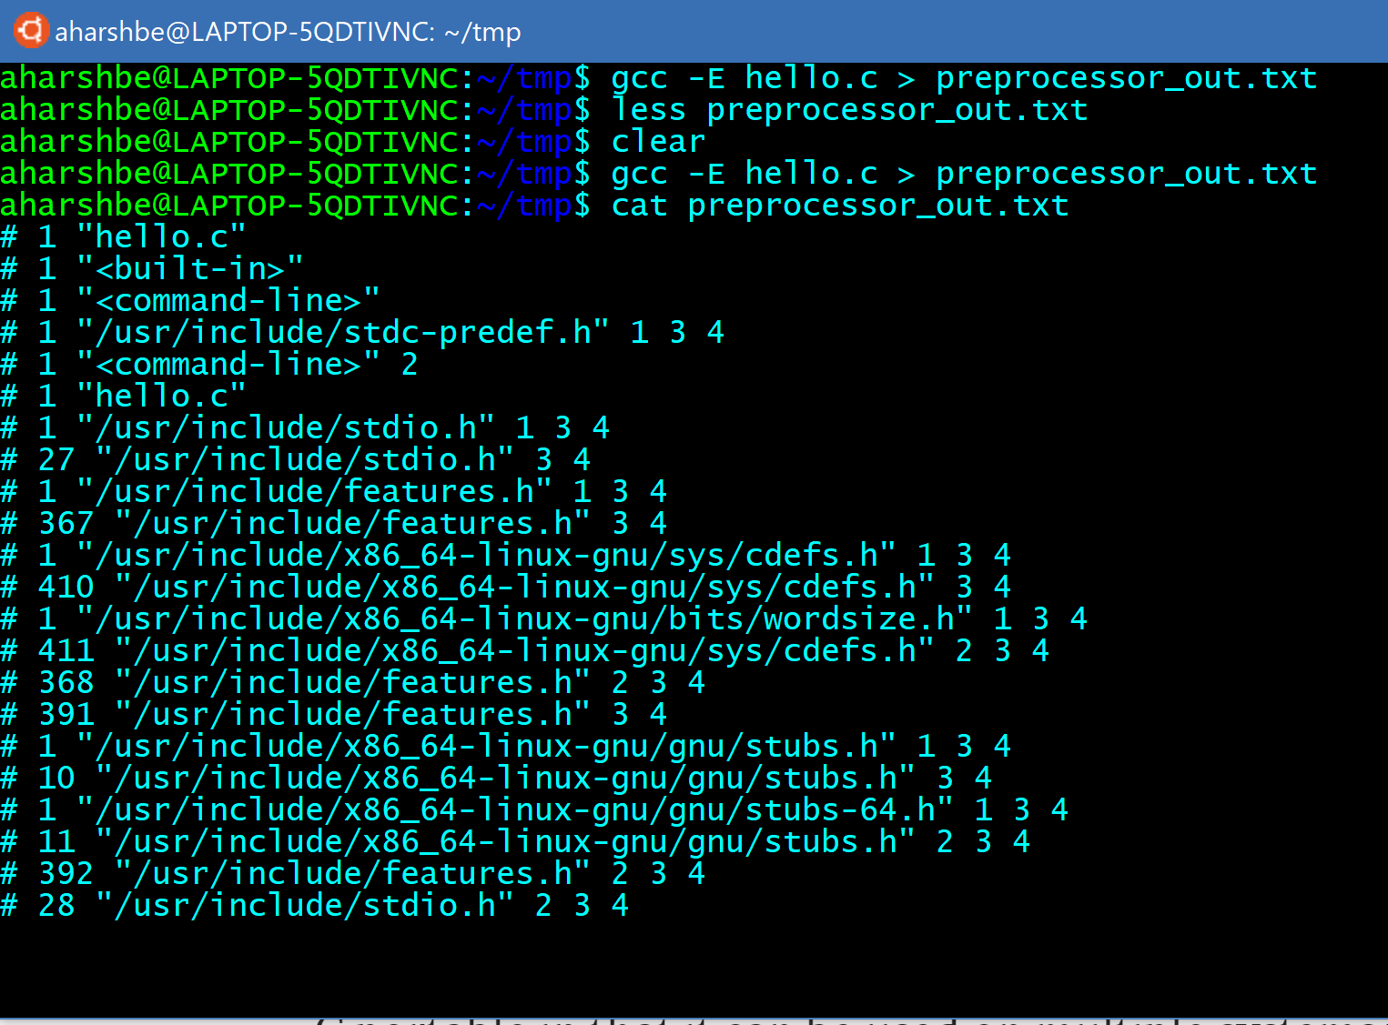
Task: Click the final line 28 stdio.h entry
Action: click(315, 906)
